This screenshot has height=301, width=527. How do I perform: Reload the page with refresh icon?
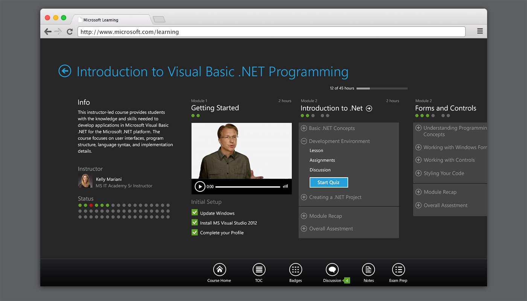[x=70, y=32]
